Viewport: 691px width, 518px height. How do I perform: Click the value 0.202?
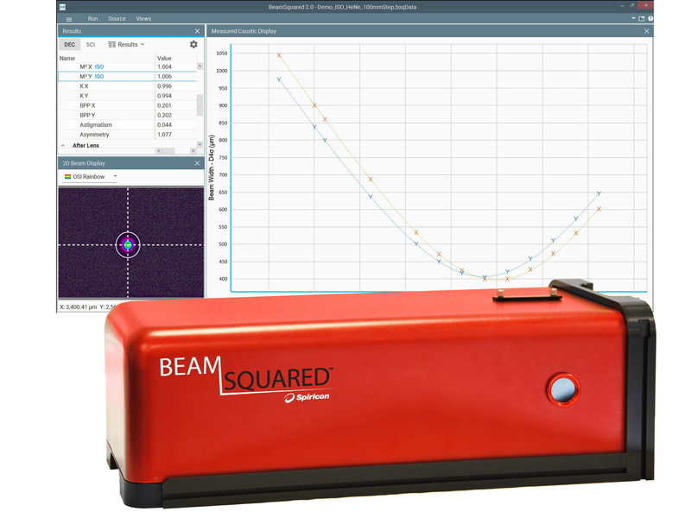click(164, 116)
